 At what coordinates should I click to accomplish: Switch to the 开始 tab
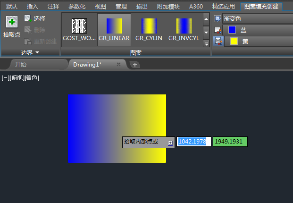coord(38,65)
